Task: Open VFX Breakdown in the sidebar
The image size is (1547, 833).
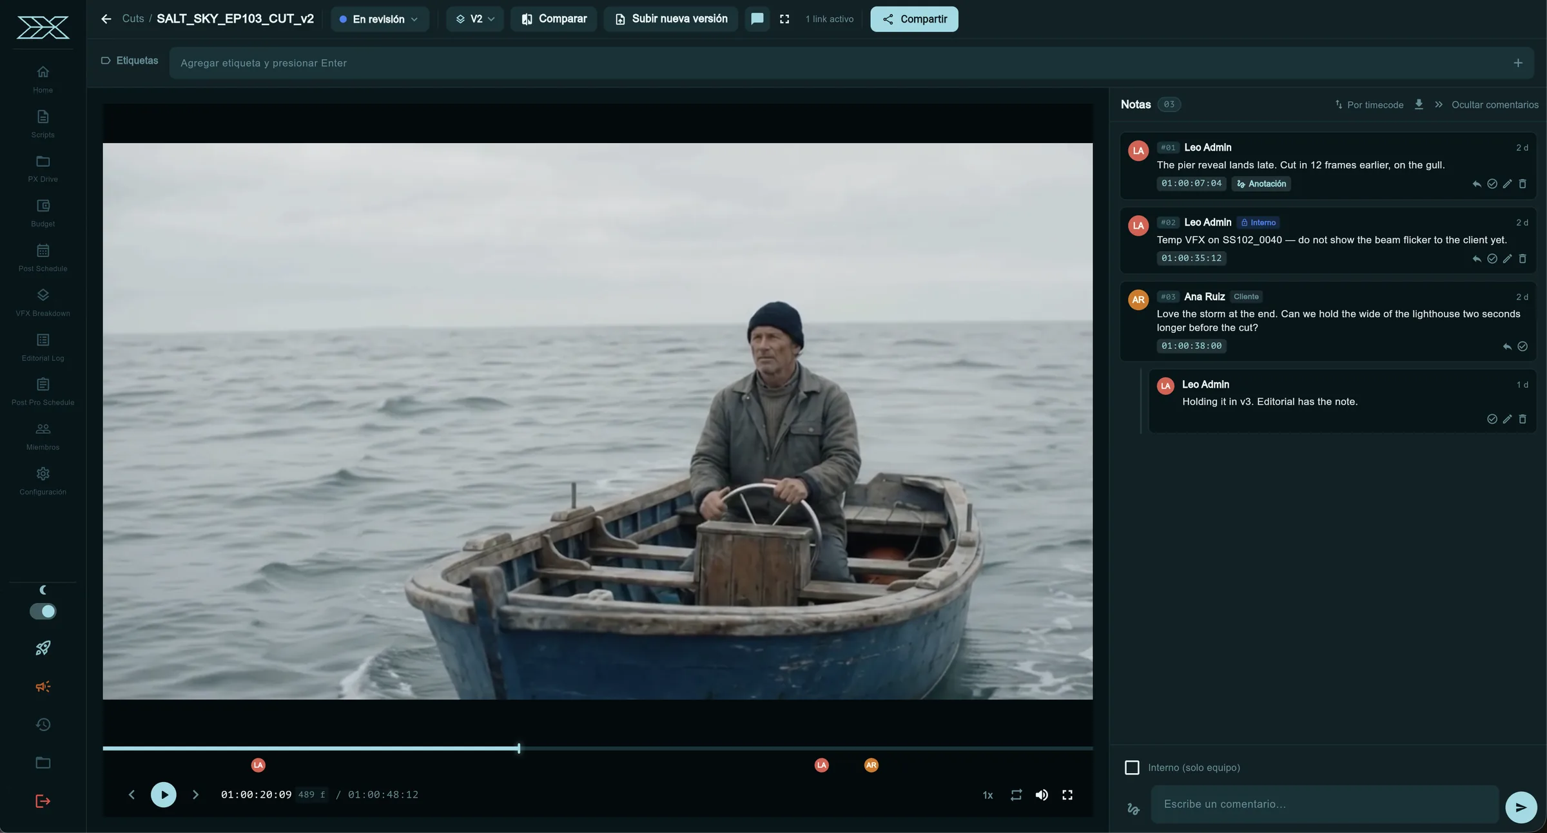Action: [x=43, y=302]
